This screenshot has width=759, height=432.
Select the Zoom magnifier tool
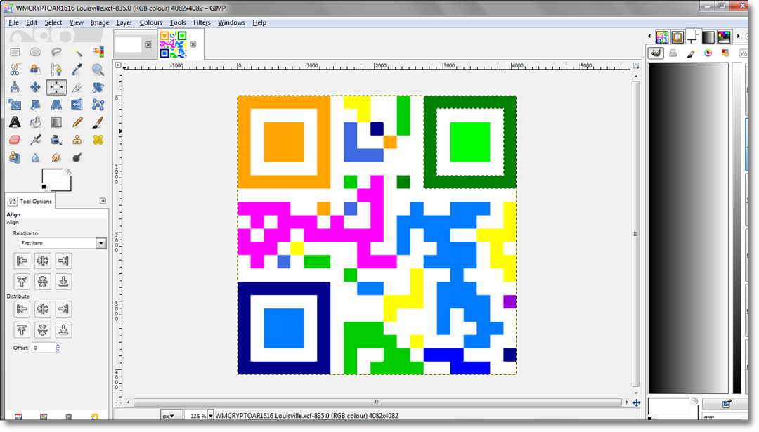coord(98,70)
